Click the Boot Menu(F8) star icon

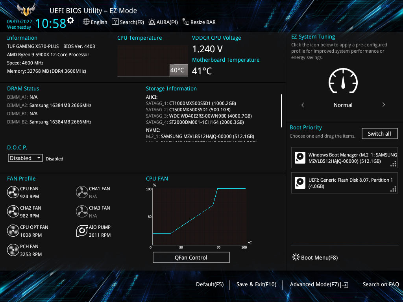pyautogui.click(x=296, y=257)
